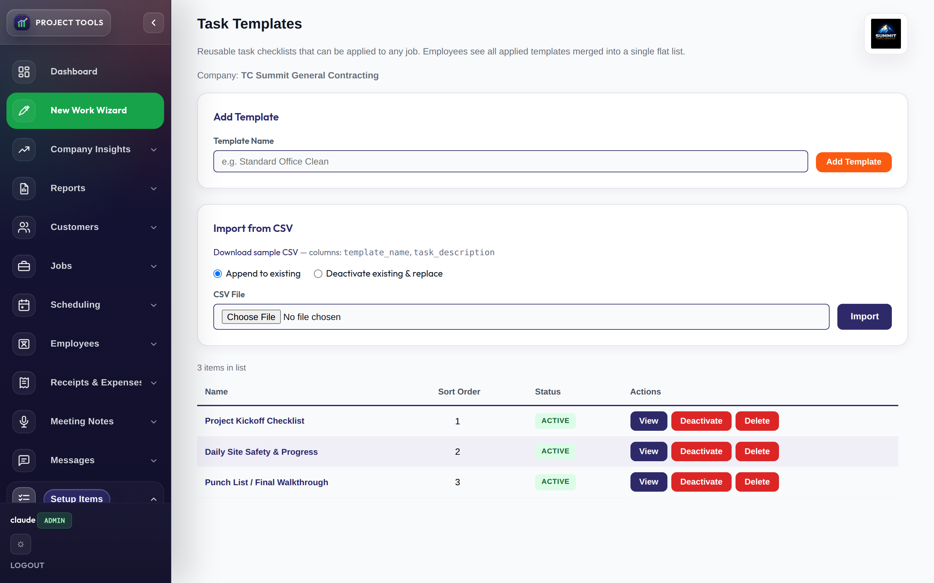The height and width of the screenshot is (583, 934).
Task: Expand the Scheduling menu chevron
Action: click(154, 305)
